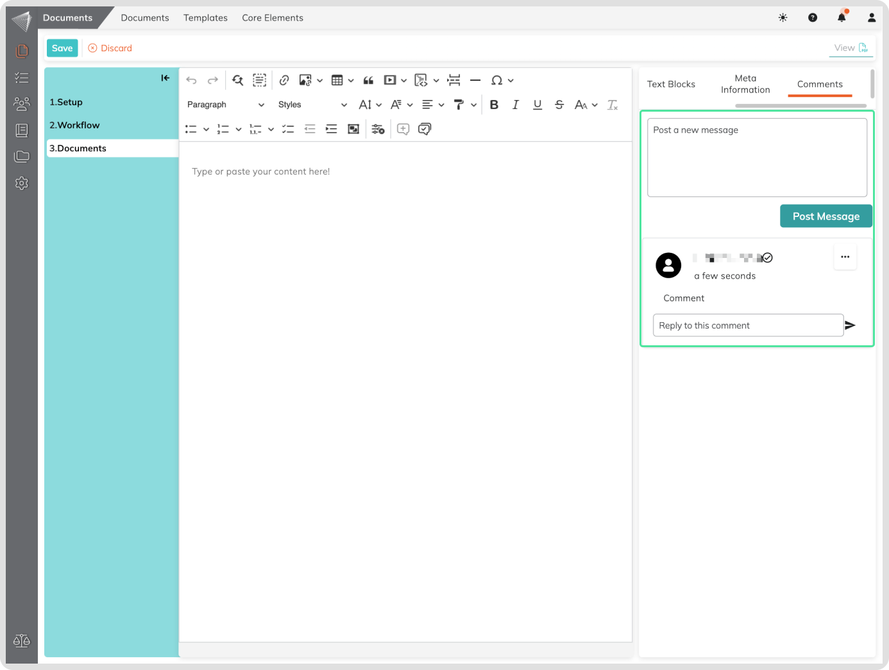Viewport: 889px width, 670px height.
Task: Open the Paragraph heading dropdown
Action: click(225, 105)
